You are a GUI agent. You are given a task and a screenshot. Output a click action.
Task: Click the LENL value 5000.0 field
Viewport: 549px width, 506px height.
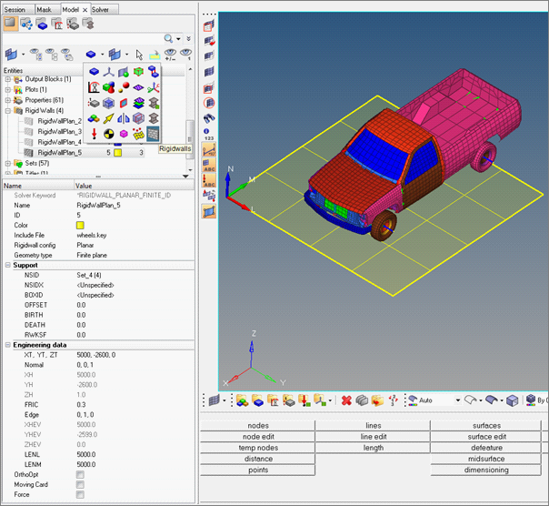tap(135, 454)
